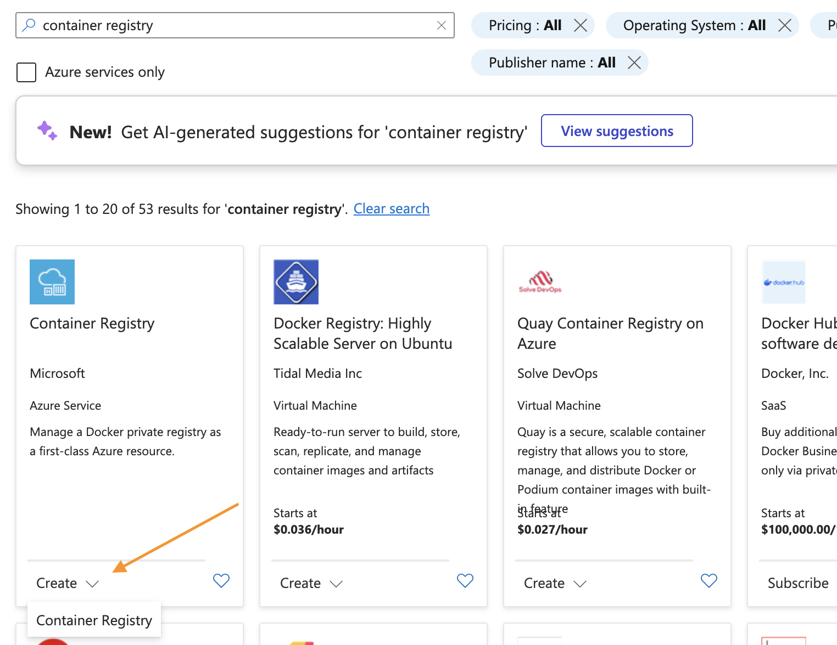Viewport: 837px width, 645px height.
Task: Click the Docker, Inc. publisher text
Action: [795, 374]
